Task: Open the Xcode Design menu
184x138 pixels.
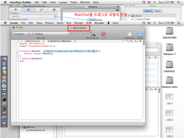Action: click(79, 23)
